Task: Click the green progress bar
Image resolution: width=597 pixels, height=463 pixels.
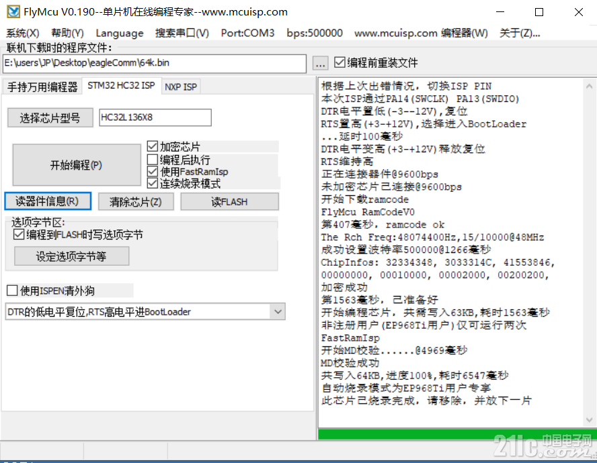Action: pyautogui.click(x=457, y=434)
